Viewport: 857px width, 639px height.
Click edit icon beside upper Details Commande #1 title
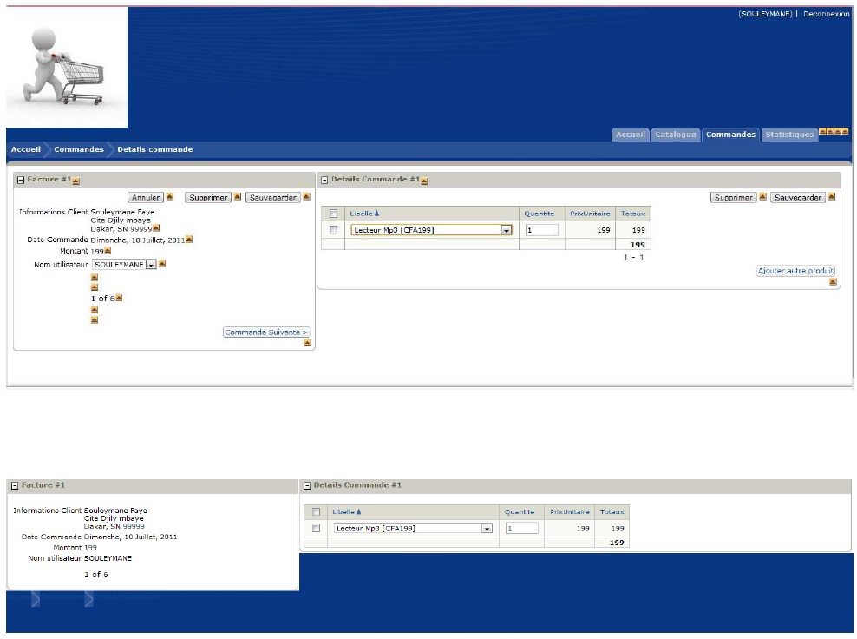pyautogui.click(x=424, y=181)
